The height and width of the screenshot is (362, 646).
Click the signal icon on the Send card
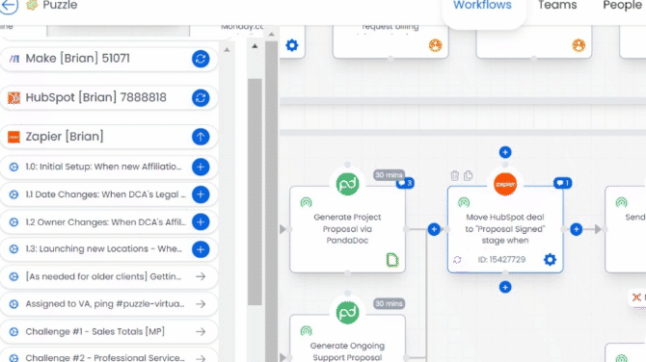coord(621,202)
